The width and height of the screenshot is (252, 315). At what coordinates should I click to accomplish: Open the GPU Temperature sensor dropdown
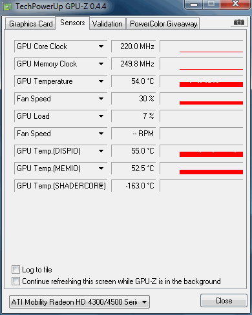101,81
